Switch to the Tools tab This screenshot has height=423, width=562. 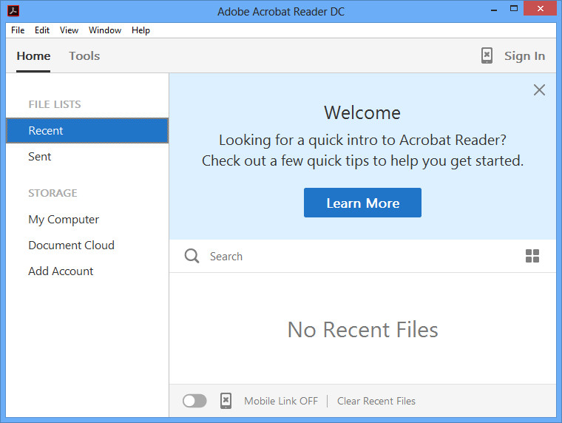point(84,56)
